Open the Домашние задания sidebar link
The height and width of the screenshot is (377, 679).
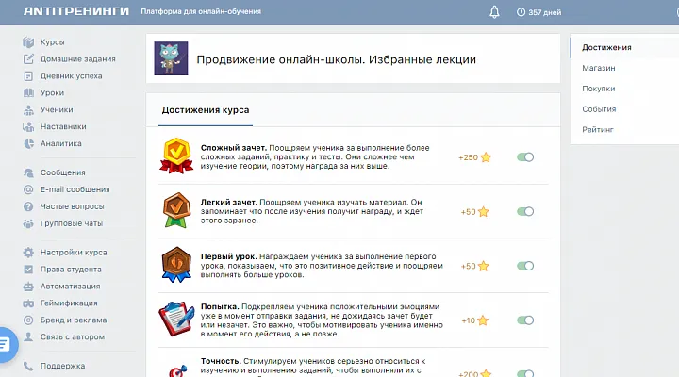pos(77,59)
